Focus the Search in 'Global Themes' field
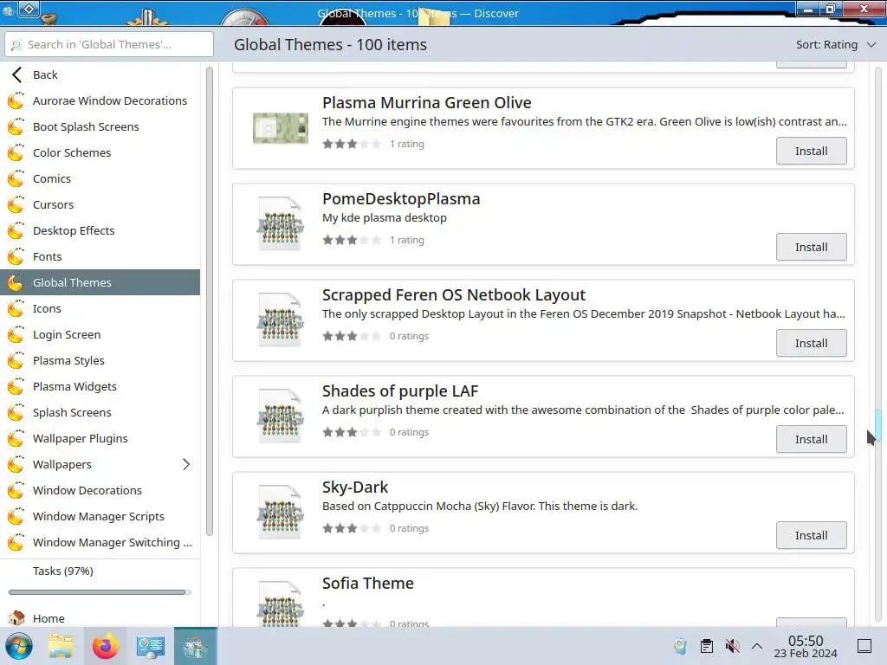Image resolution: width=887 pixels, height=665 pixels. (x=109, y=44)
